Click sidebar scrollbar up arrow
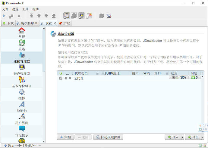Image resolution: width=208 pixels, height=148 pixels. pyautogui.click(x=44, y=28)
